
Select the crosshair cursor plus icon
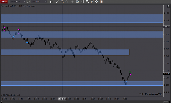(72, 2)
